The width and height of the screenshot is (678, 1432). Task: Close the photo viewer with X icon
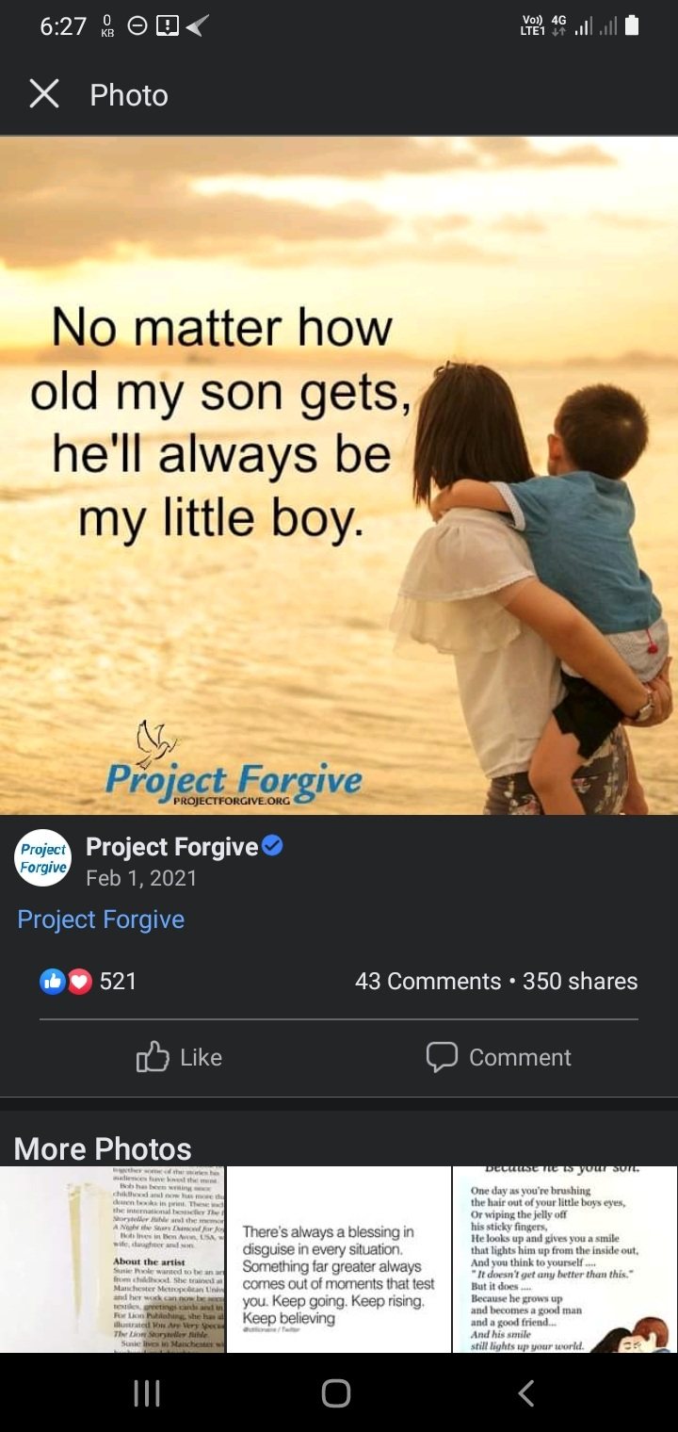pyautogui.click(x=44, y=94)
